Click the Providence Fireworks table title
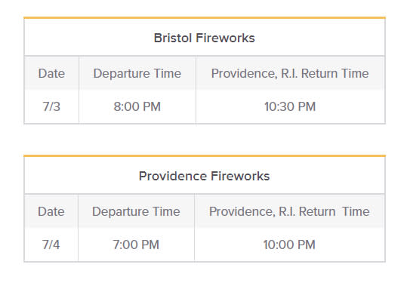The image size is (407, 286). pos(205,176)
